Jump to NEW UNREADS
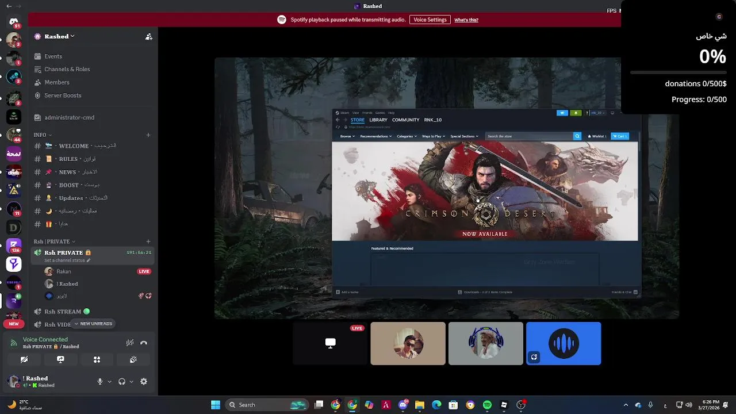 [93, 324]
